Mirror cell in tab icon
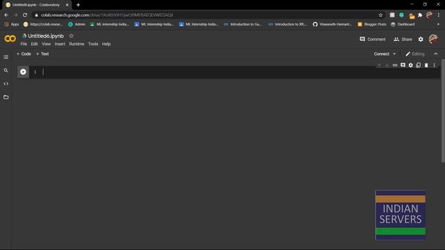Screen dimensions: 445x250 pos(419,65)
